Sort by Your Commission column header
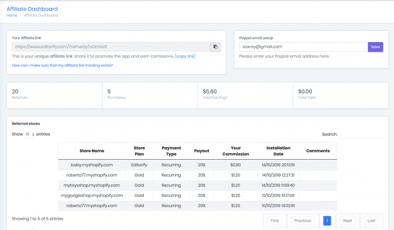This screenshot has height=230, width=394. 235,151
